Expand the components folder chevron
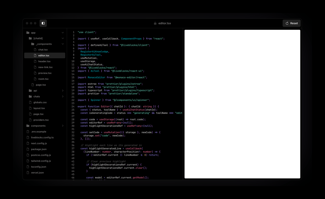Image resolution: width=325 pixels, height=199 pixels. [63, 126]
